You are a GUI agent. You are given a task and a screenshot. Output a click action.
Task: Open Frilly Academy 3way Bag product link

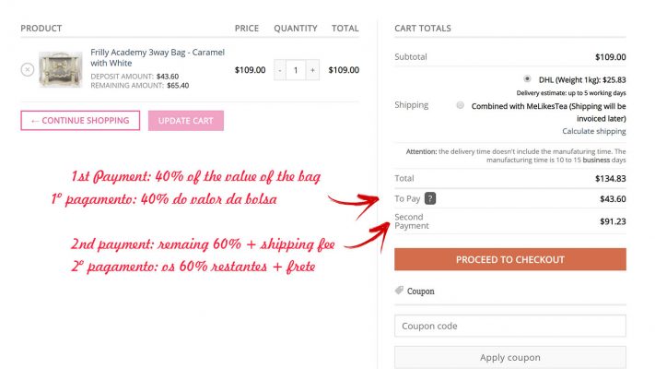click(x=158, y=58)
